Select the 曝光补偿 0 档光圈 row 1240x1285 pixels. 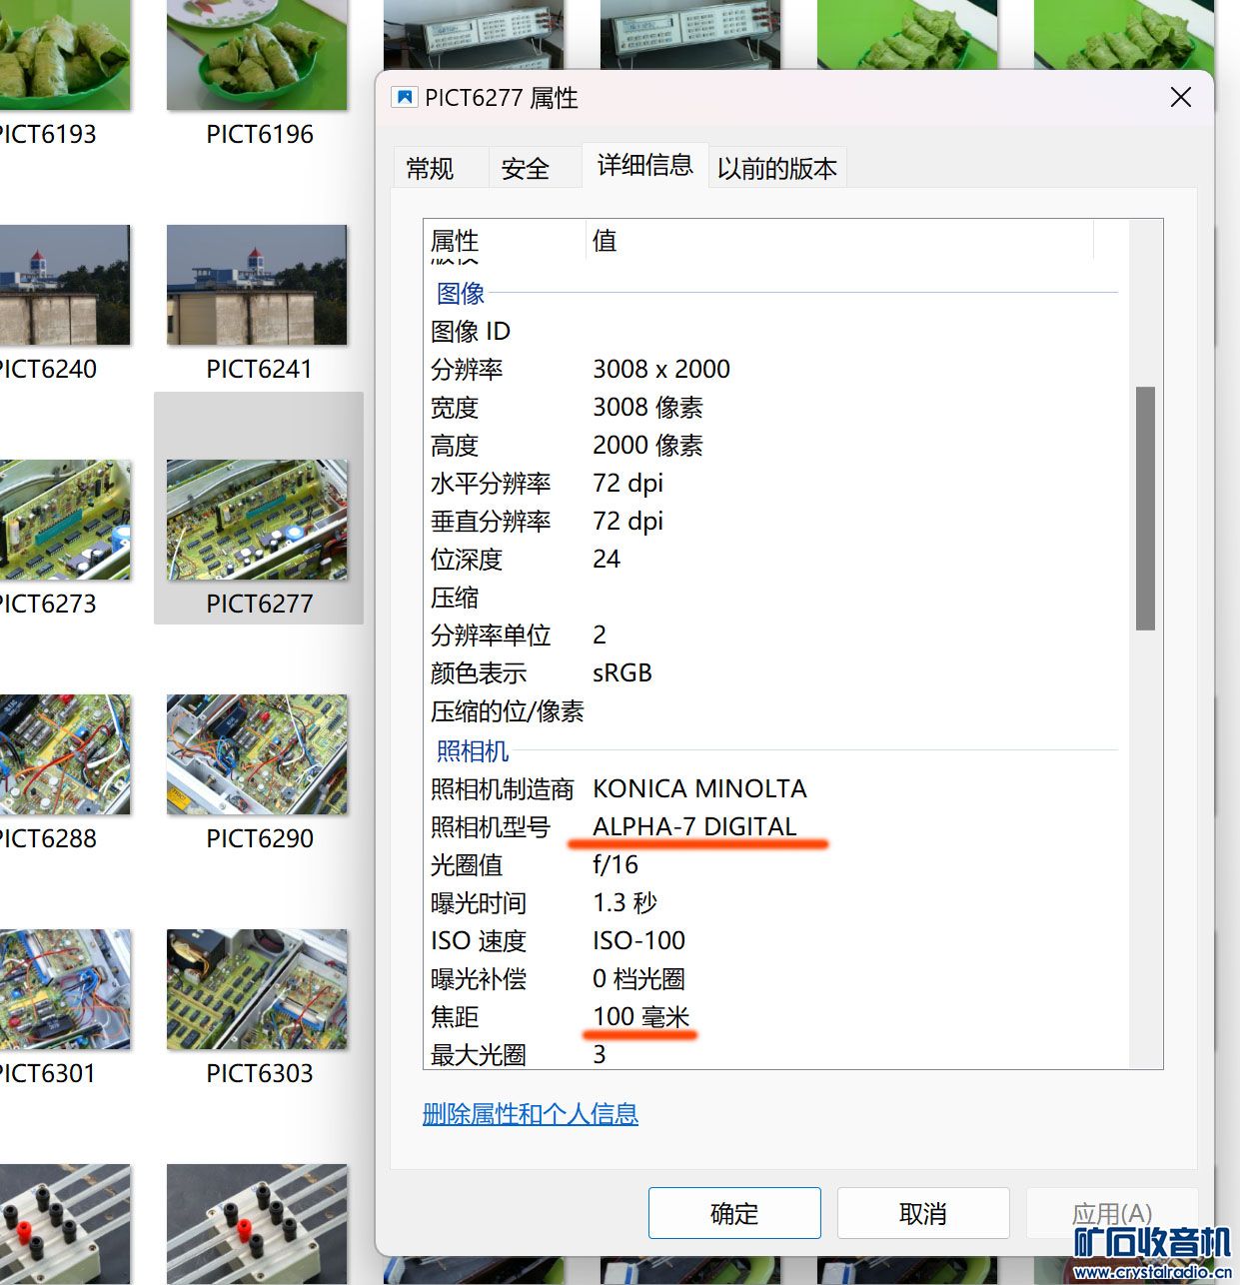point(774,978)
